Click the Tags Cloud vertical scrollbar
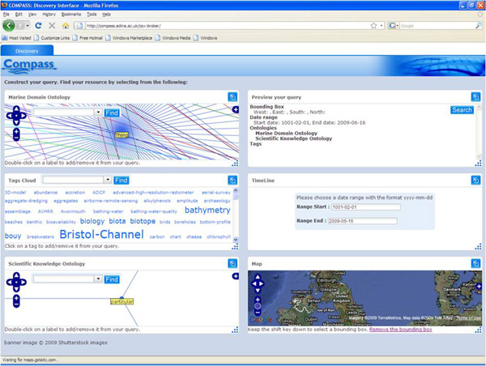Screen dimensions: 486x366 click(236, 216)
